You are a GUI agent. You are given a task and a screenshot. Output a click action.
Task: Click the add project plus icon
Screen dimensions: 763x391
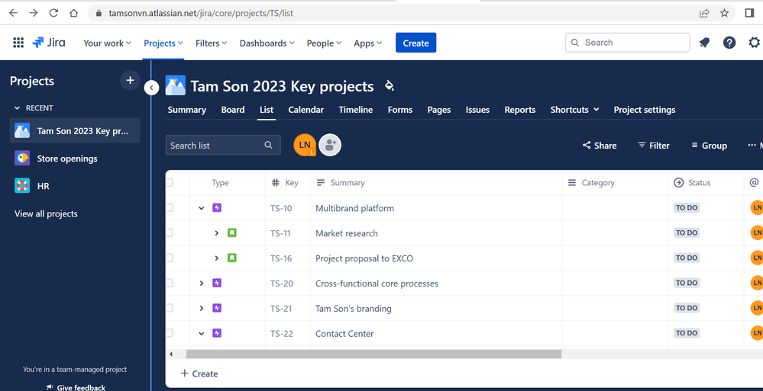(x=130, y=81)
